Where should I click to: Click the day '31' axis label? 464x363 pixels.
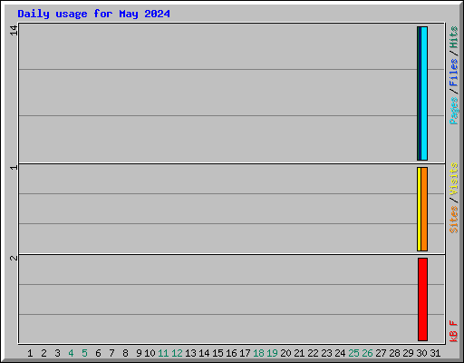435,353
